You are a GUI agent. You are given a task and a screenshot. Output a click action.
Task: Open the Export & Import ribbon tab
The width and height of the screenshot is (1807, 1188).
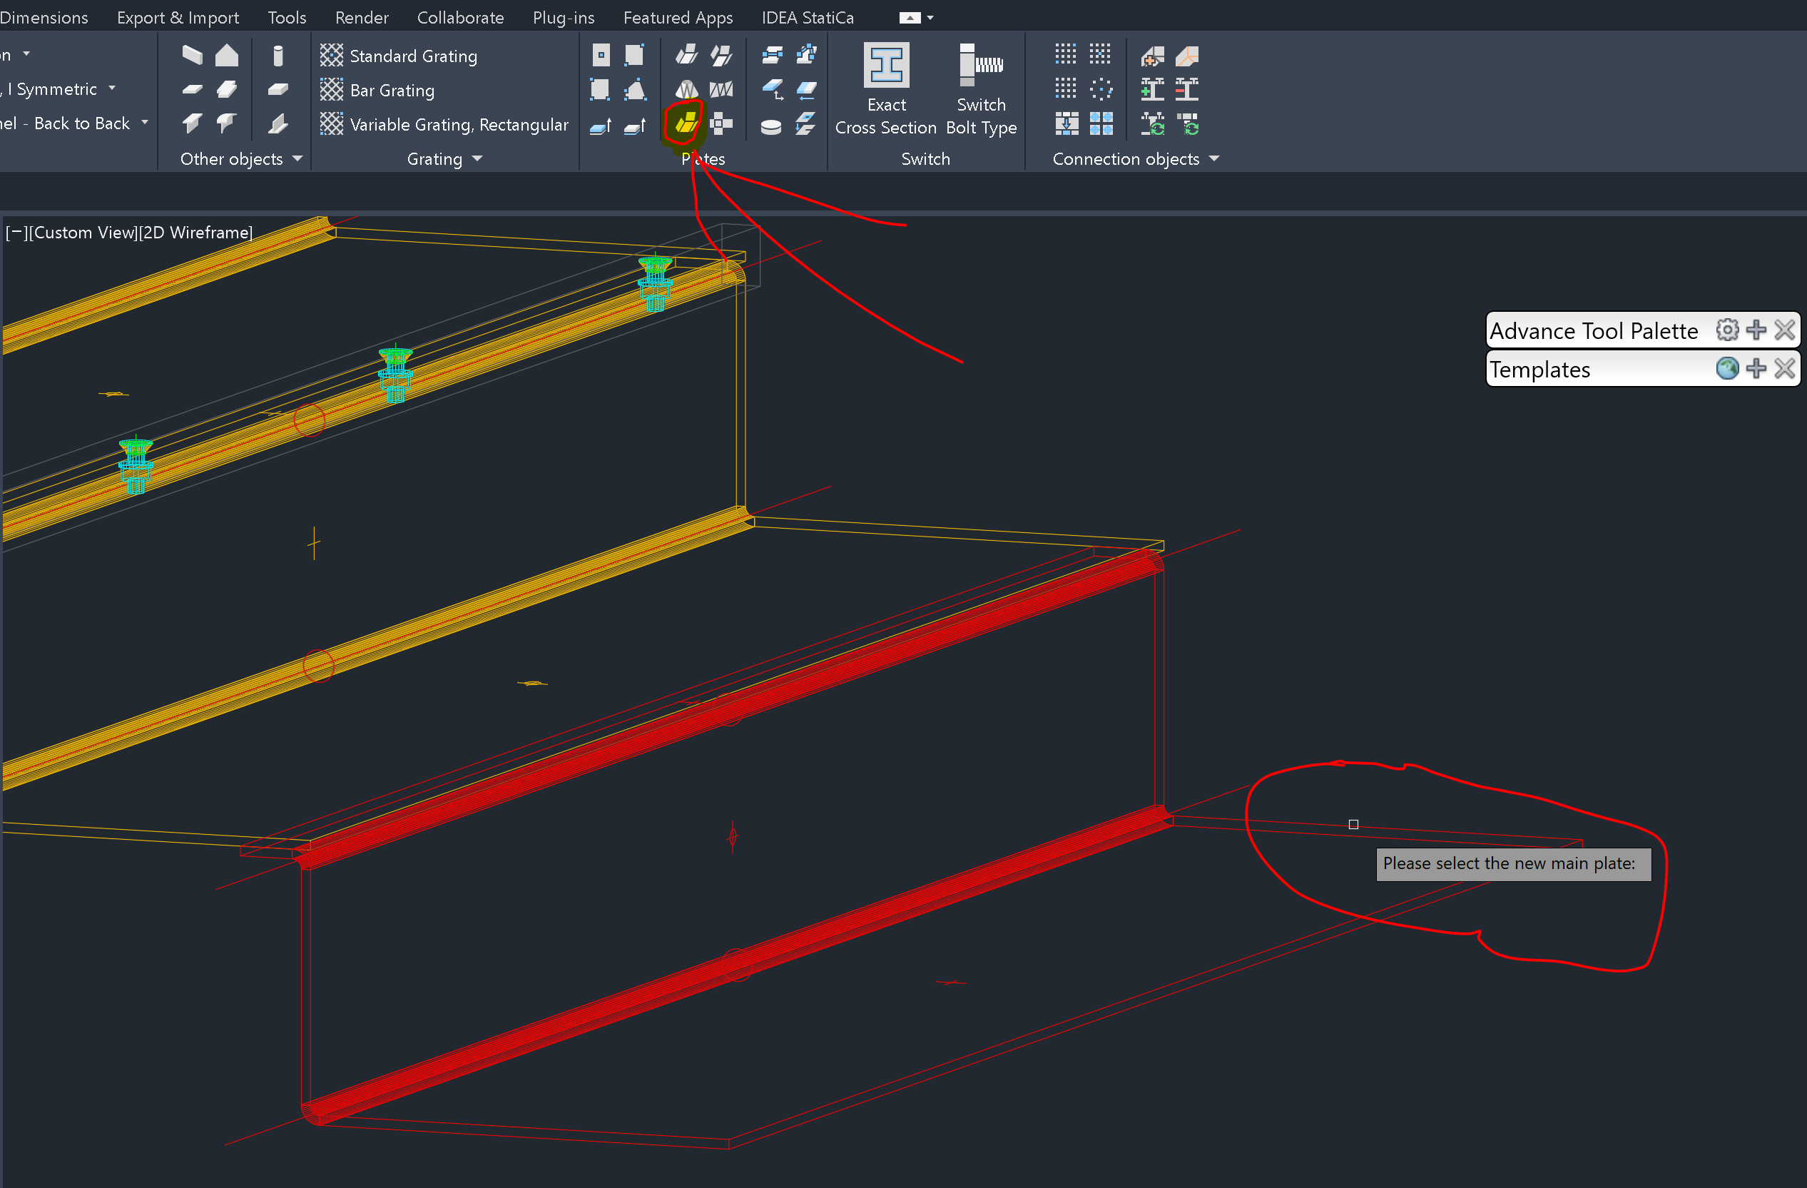tap(178, 16)
